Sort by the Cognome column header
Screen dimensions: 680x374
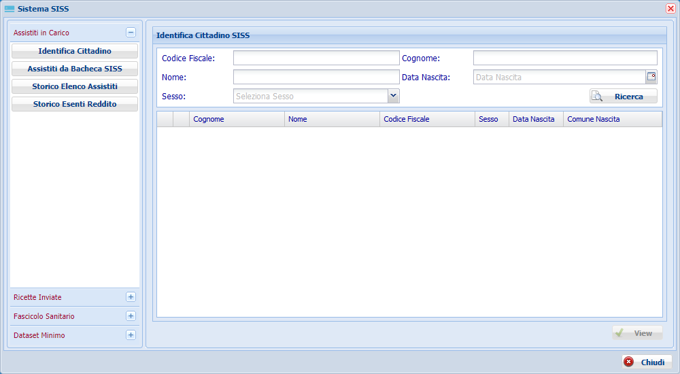point(237,119)
